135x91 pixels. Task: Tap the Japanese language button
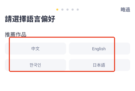click(99, 65)
